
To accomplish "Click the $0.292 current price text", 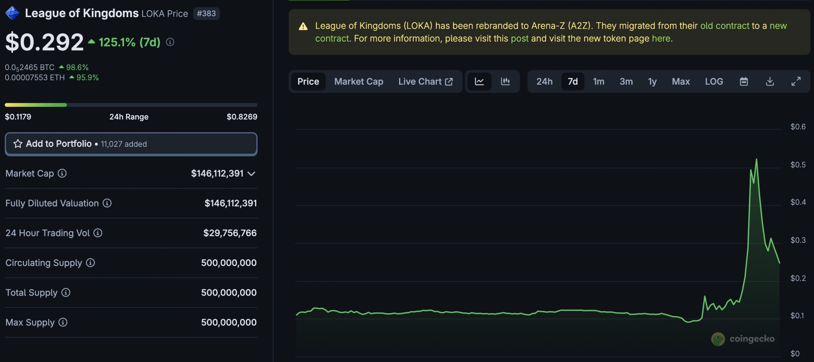I will click(x=45, y=42).
